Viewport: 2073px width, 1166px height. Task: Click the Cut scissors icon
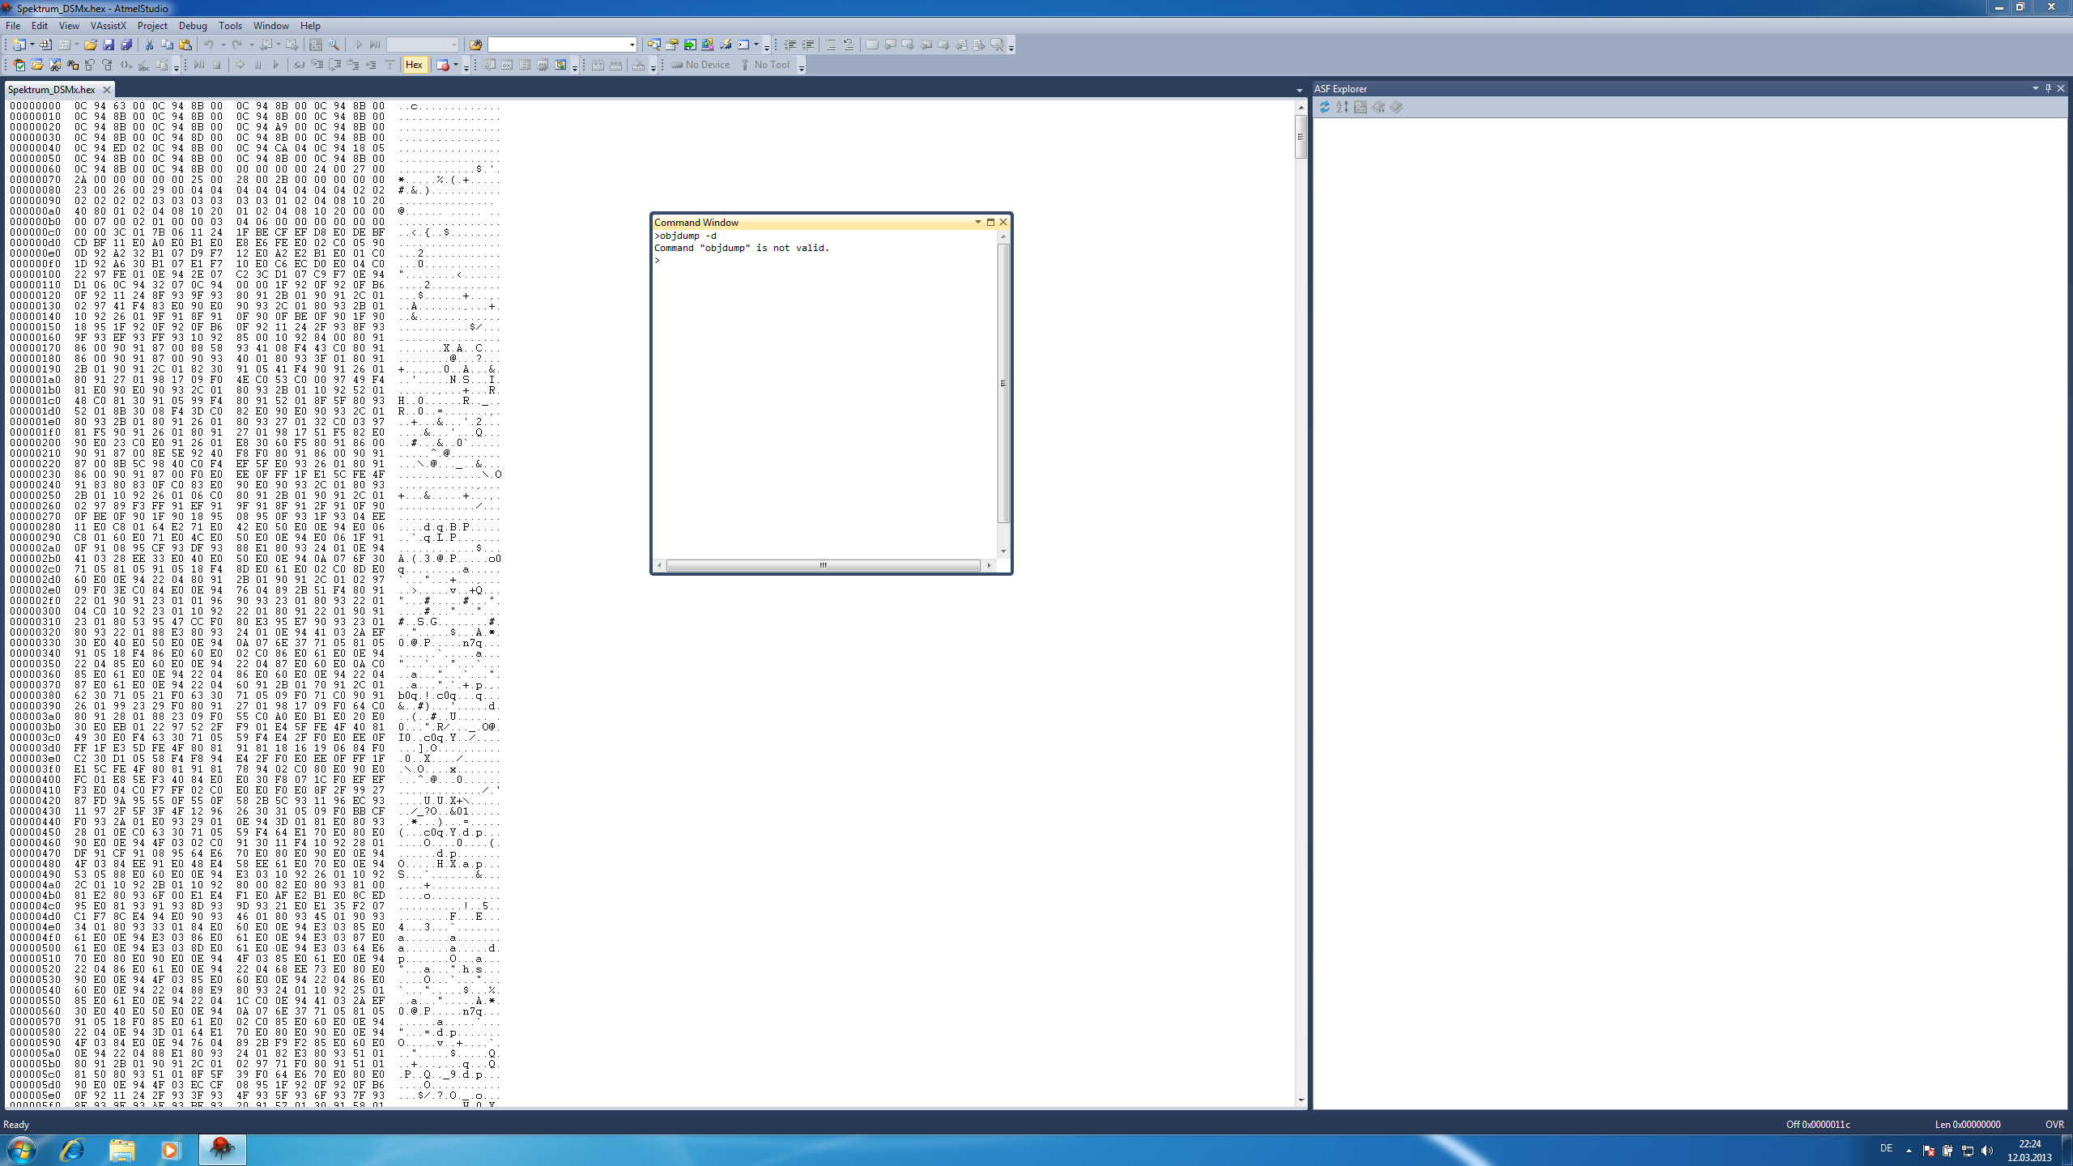click(150, 45)
